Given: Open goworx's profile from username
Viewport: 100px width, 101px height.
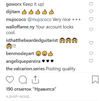Looking at the screenshot, I should 14,4.
